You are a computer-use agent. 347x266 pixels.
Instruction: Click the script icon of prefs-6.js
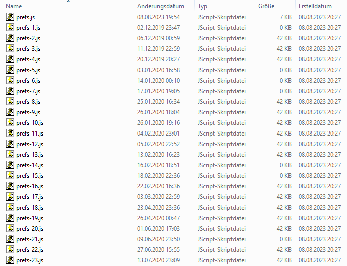[10, 80]
